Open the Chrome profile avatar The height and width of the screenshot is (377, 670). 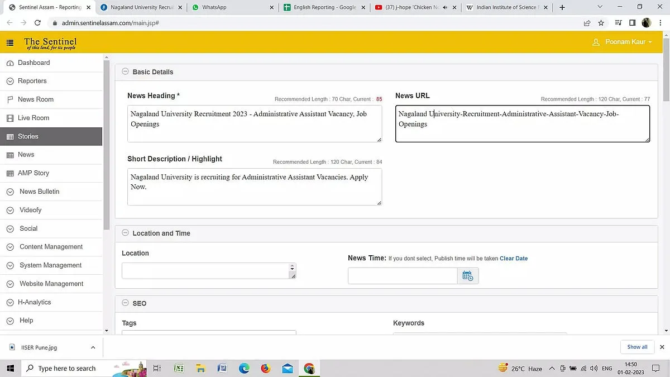(x=647, y=23)
